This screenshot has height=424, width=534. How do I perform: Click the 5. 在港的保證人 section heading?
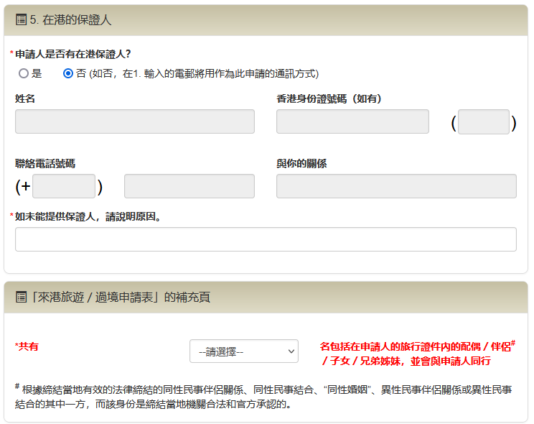(70, 20)
